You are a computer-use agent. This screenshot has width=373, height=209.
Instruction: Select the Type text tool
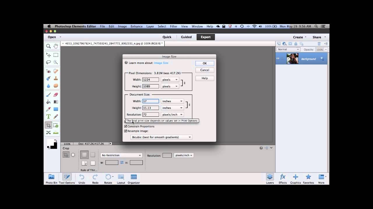tap(48, 116)
